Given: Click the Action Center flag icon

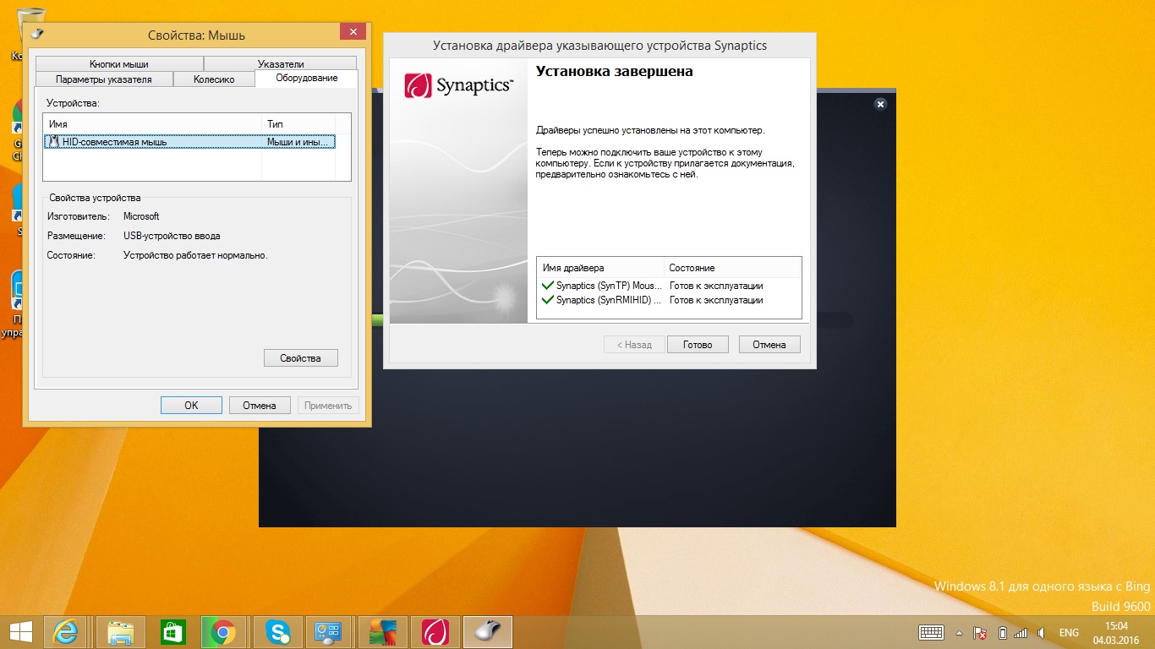Looking at the screenshot, I should pyautogui.click(x=981, y=633).
